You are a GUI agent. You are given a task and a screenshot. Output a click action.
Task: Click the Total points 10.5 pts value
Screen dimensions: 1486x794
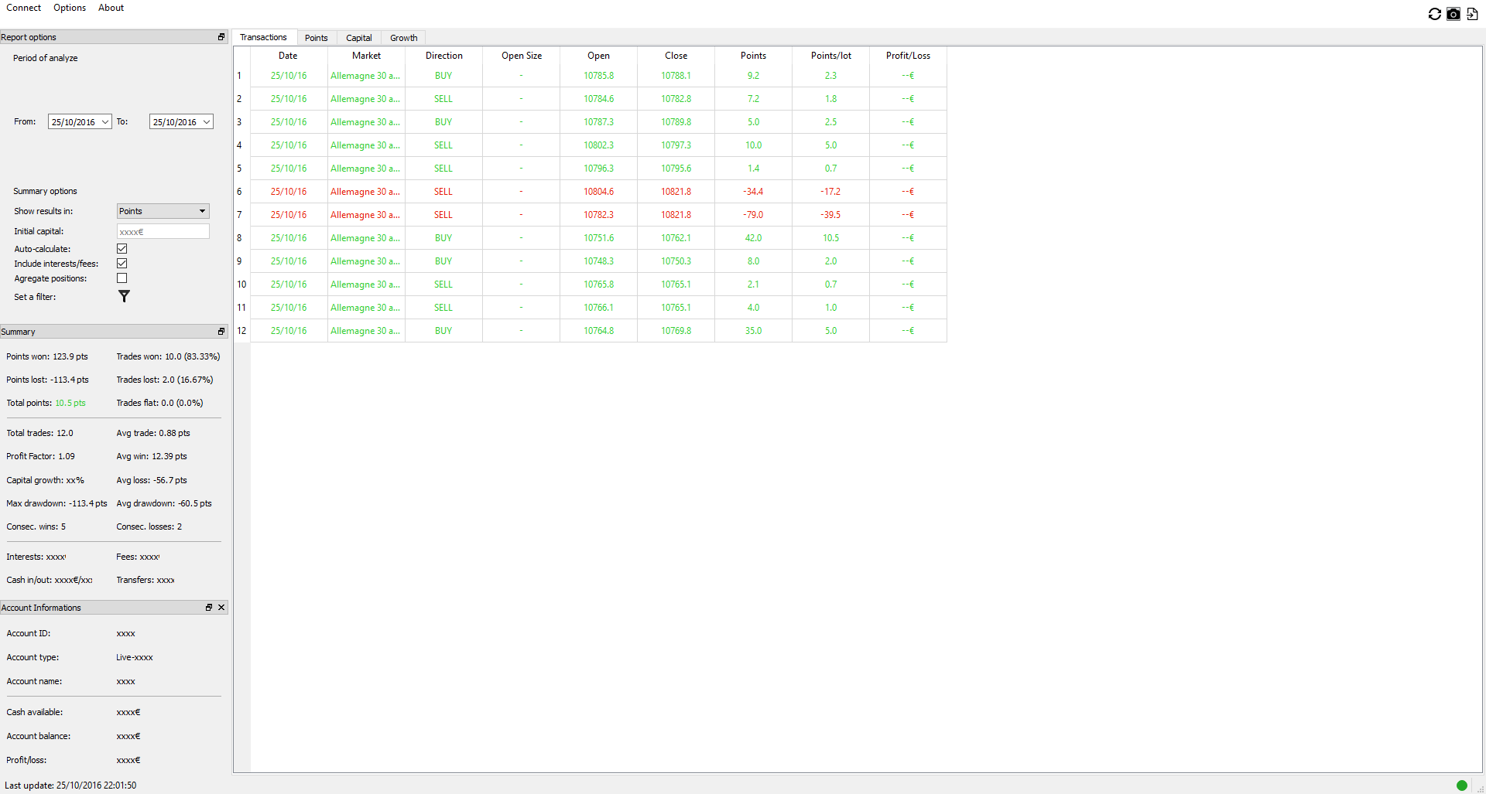70,403
